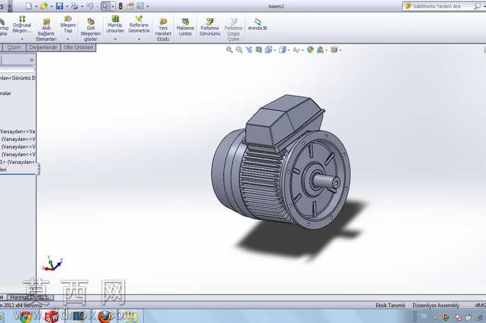Viewport: 486px width, 323px height.
Task: Click Hide/Show Items glasses icon
Action: [296, 49]
